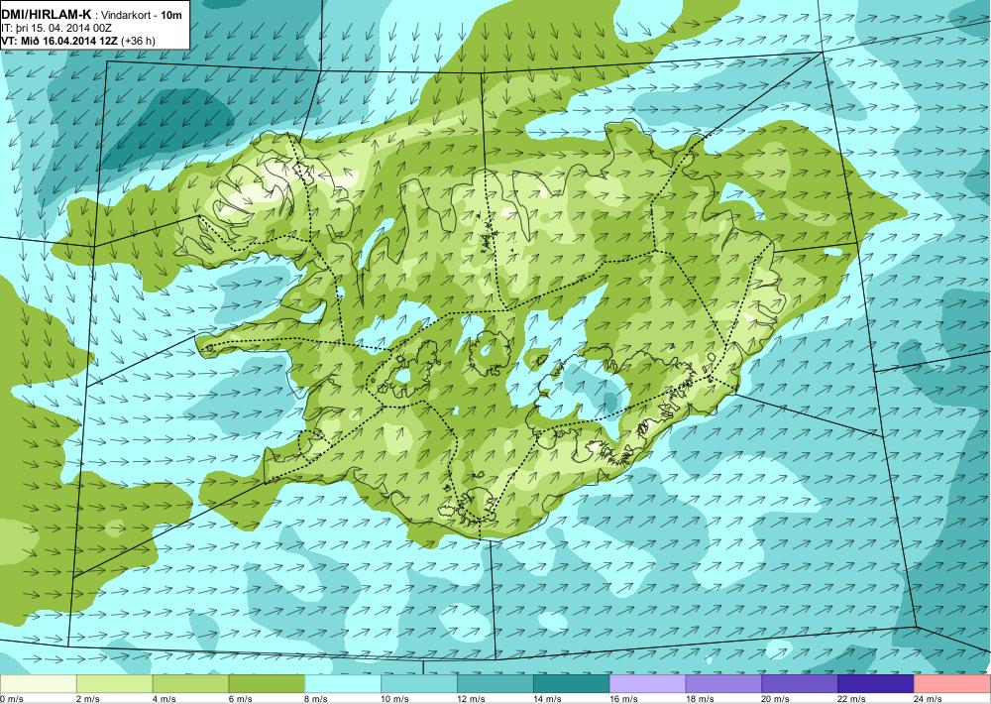991x704 pixels.
Task: Select the "16 m/s" legend label
Action: click(623, 699)
